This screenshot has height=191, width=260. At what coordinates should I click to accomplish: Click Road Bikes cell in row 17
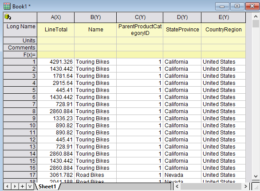pos(95,175)
